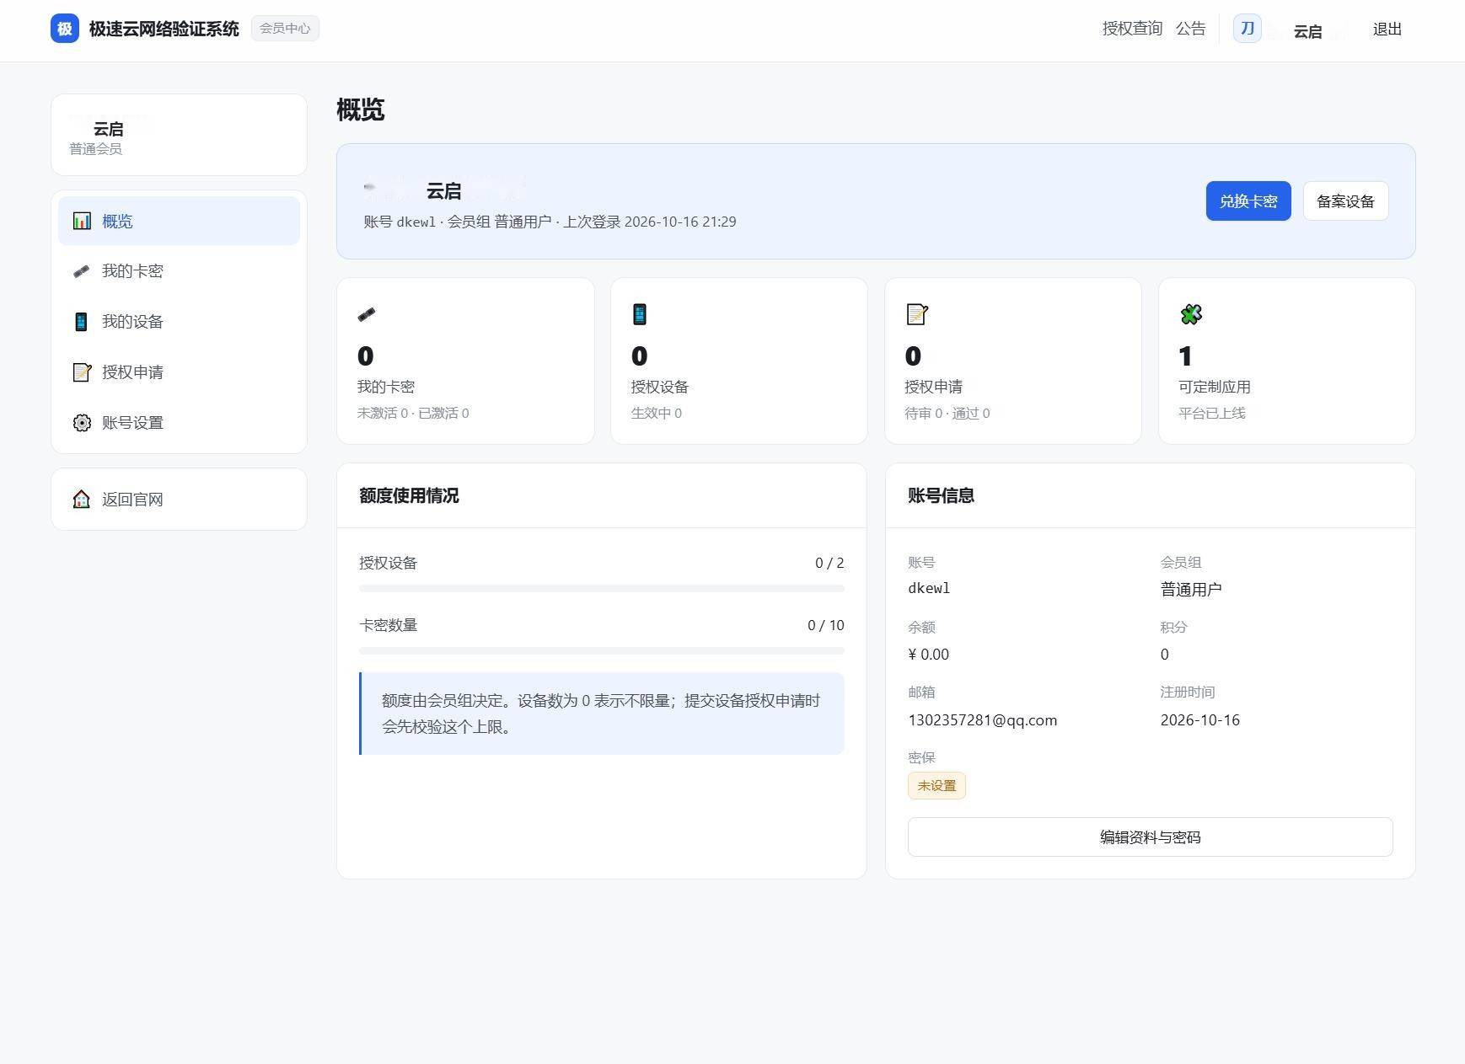Image resolution: width=1465 pixels, height=1064 pixels.
Task: Click the 普通用户 member group value
Action: tap(1190, 589)
